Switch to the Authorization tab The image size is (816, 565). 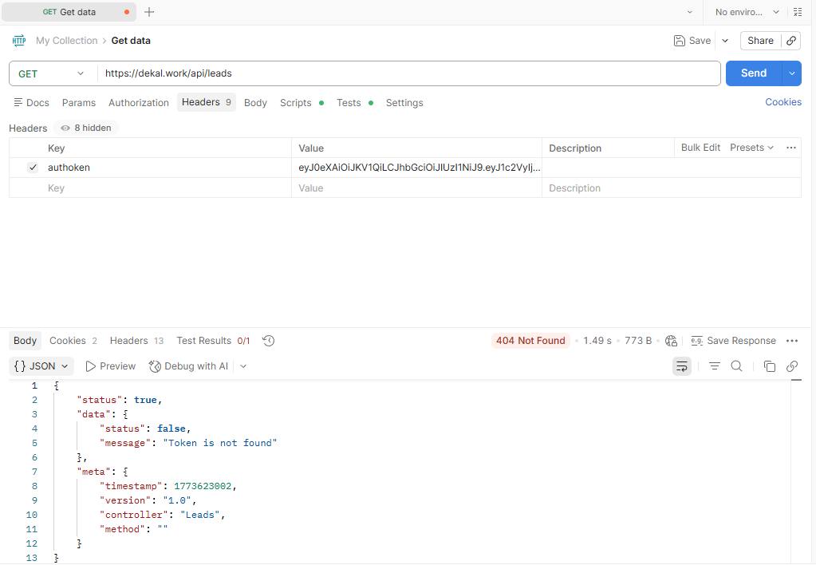click(x=139, y=103)
